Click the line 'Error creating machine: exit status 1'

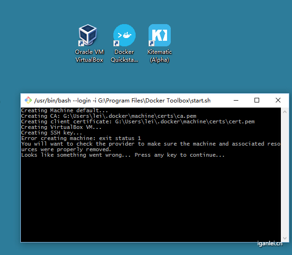point(81,138)
